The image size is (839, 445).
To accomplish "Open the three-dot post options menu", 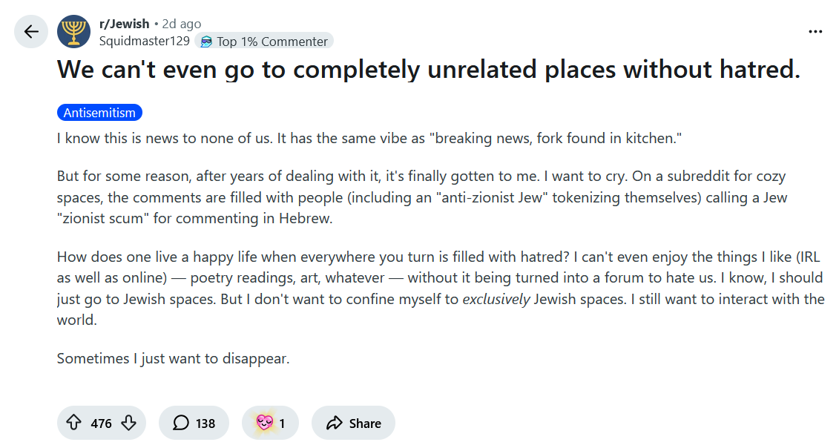I will tap(815, 32).
